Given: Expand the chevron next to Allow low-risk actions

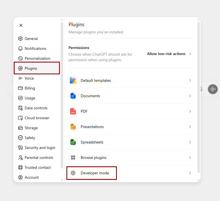Looking at the screenshot, I should 190,54.
